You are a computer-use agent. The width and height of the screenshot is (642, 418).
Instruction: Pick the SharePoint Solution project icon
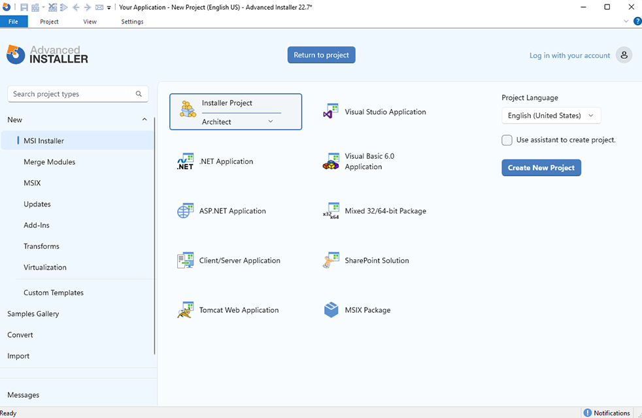331,261
